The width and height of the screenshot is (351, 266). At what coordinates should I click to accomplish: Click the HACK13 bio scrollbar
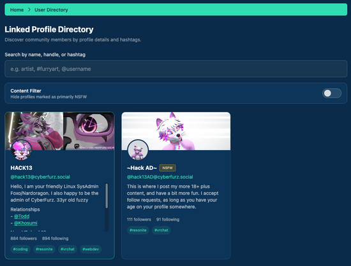(x=107, y=196)
